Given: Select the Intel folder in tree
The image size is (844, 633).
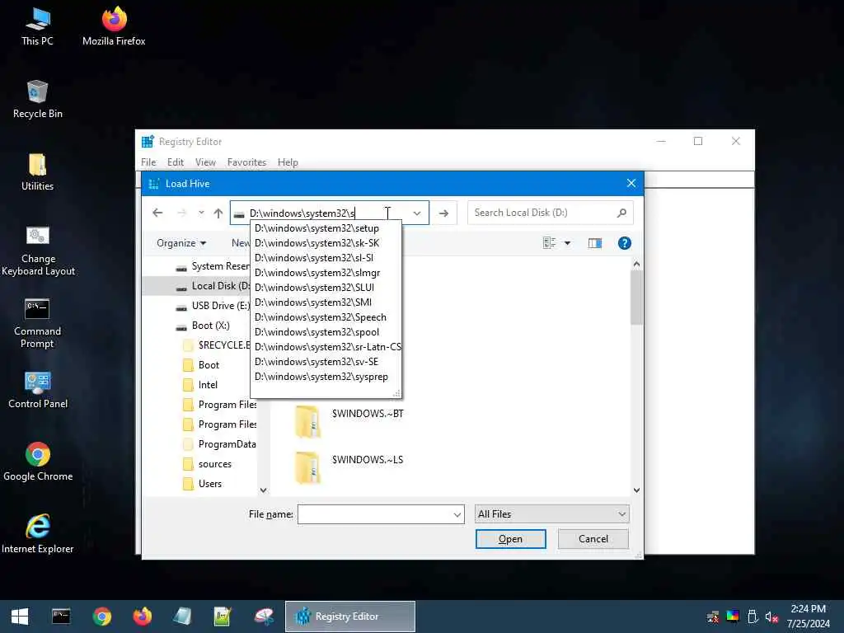Looking at the screenshot, I should coord(201,385).
